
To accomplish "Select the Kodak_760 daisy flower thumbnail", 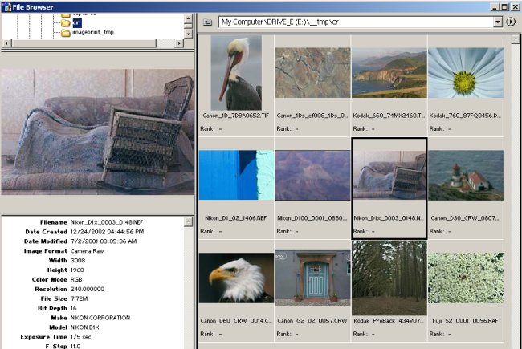I will pyautogui.click(x=466, y=72).
